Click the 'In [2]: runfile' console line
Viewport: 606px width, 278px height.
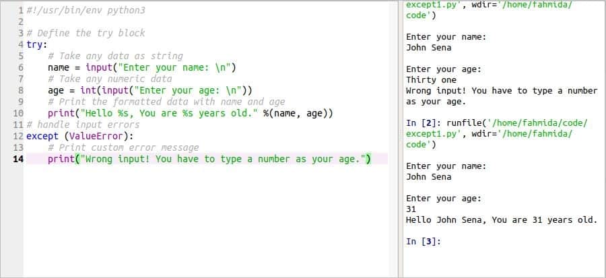coord(497,123)
